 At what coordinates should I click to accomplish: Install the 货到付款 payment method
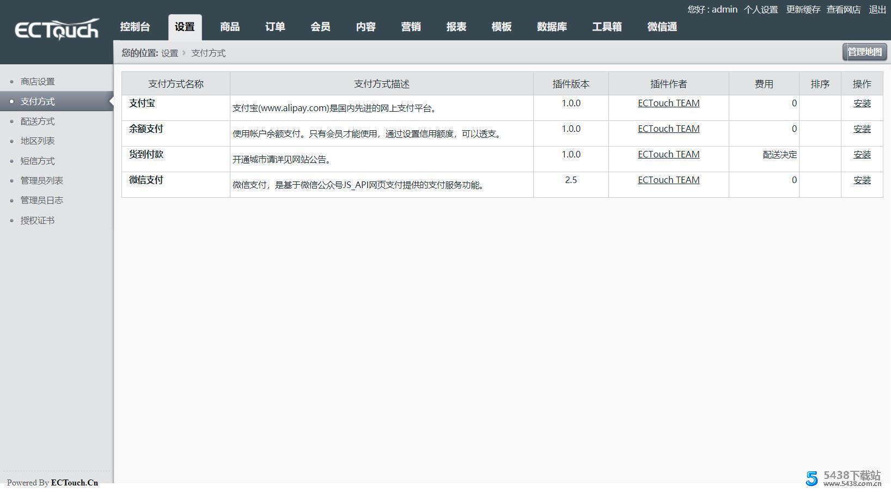[x=862, y=155]
